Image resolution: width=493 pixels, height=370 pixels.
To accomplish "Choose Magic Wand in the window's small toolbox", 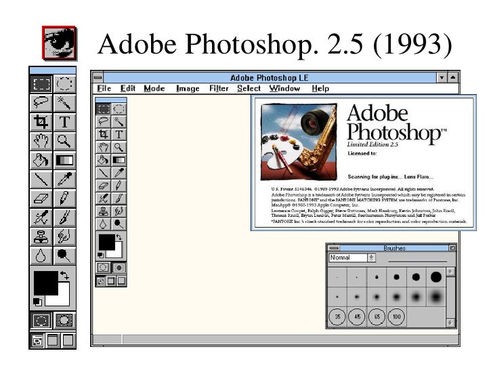I will click(x=119, y=121).
